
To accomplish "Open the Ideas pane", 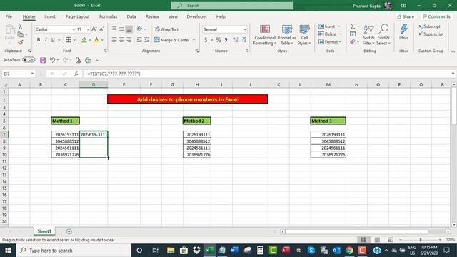I will pos(403,32).
